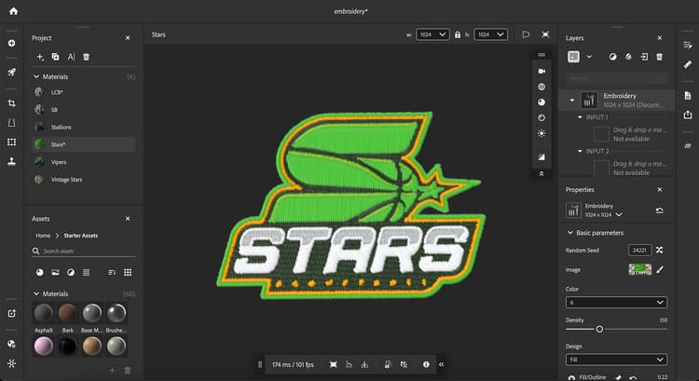Collapse the Embroidery layer tree
699x381 pixels.
coord(572,101)
